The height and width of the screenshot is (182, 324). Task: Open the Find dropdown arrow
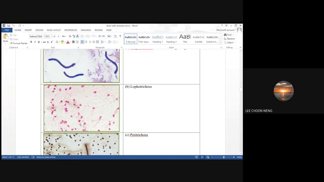coord(233,35)
